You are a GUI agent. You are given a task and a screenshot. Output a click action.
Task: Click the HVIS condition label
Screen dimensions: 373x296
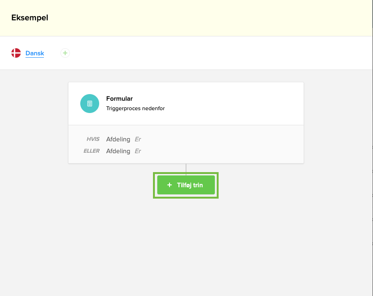pos(93,139)
